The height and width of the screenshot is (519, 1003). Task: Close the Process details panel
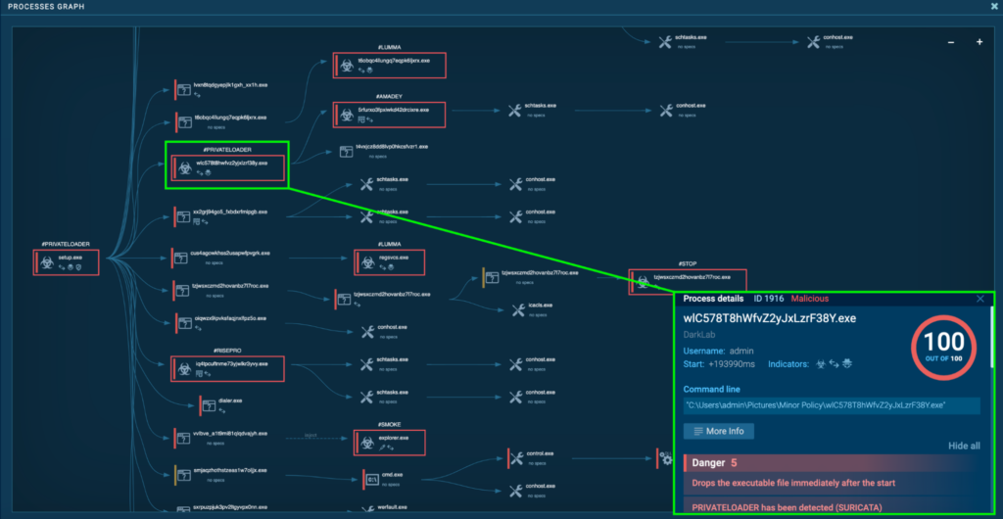[980, 299]
